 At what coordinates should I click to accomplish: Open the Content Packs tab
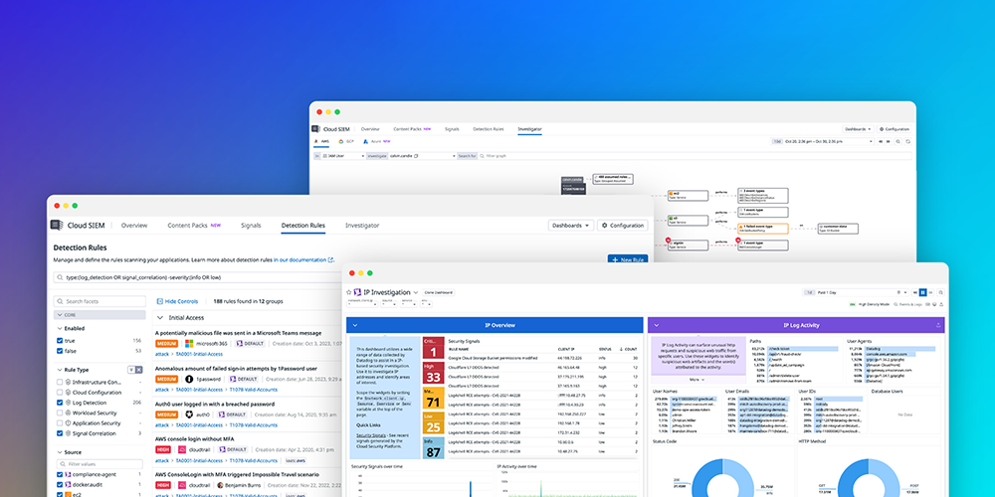186,226
